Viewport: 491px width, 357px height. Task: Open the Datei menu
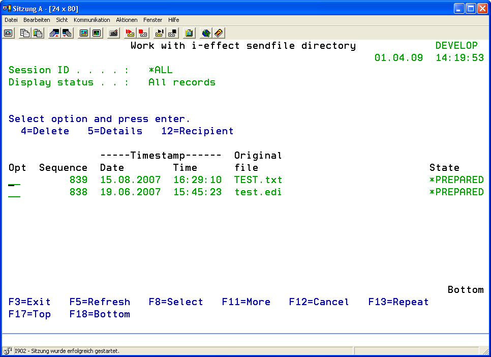point(11,20)
